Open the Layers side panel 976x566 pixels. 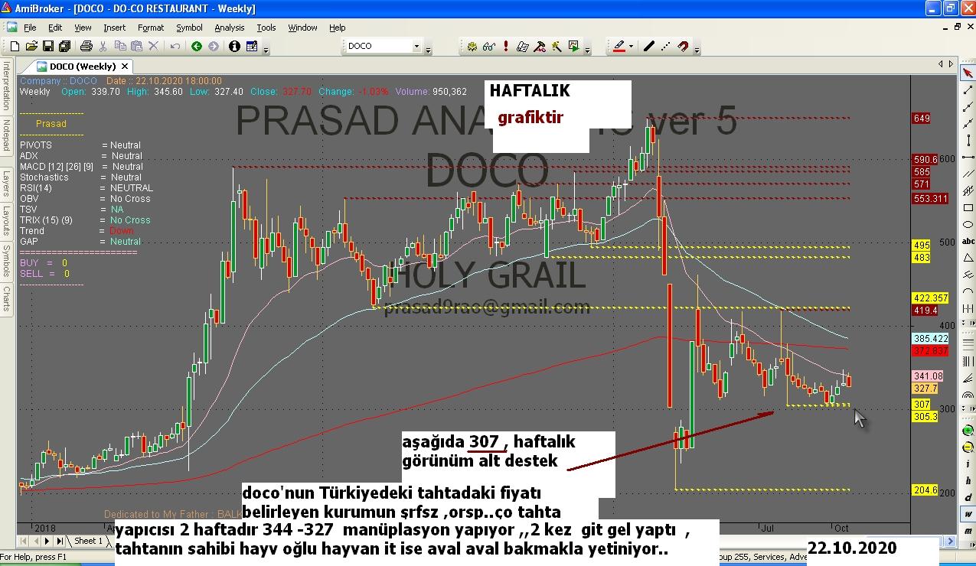click(x=6, y=184)
